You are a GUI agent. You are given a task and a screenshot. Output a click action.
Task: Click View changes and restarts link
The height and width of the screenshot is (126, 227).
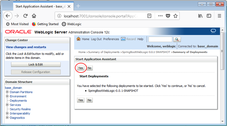tap(26, 47)
